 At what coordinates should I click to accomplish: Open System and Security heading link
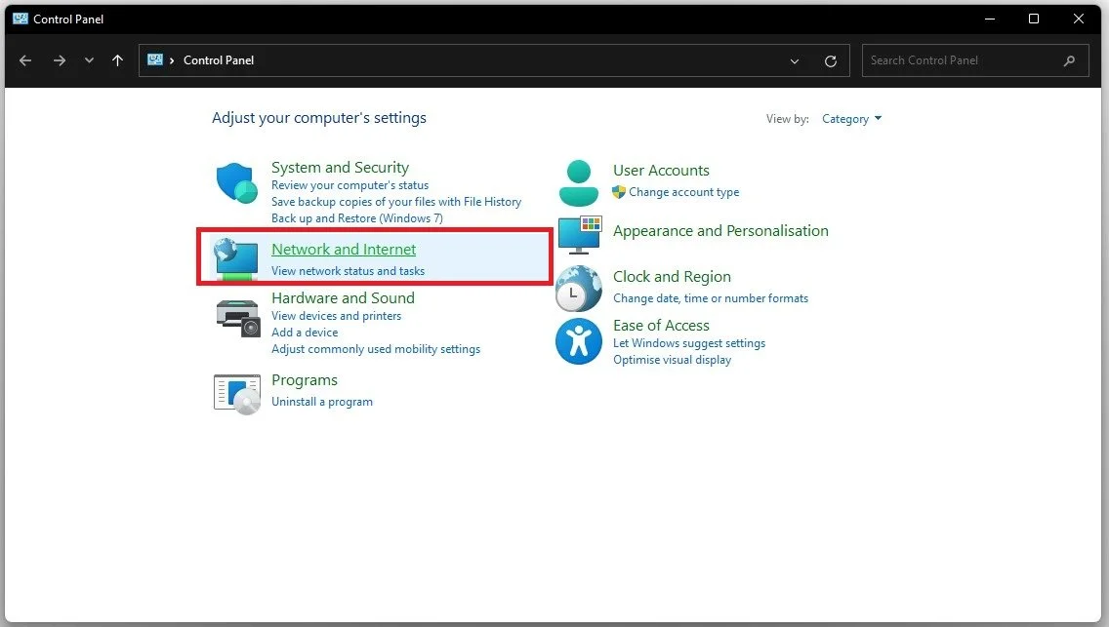(340, 168)
